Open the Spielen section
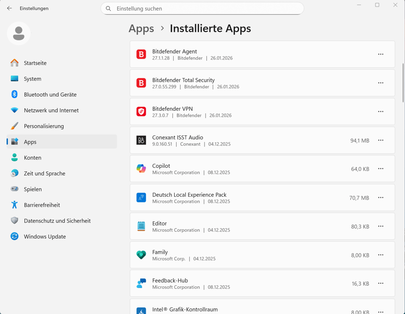This screenshot has width=405, height=314. 62,189
